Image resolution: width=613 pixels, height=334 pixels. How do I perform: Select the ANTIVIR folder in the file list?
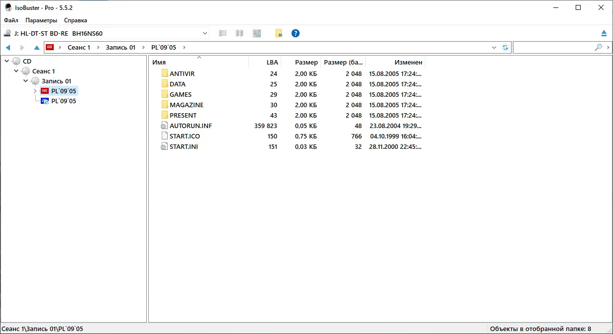[183, 73]
